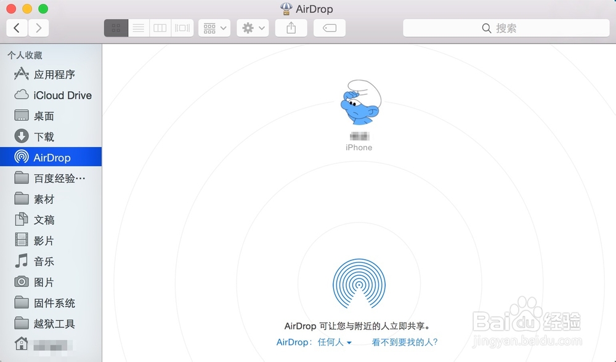
Task: Click the music note icon beside 音乐
Action: (x=21, y=260)
